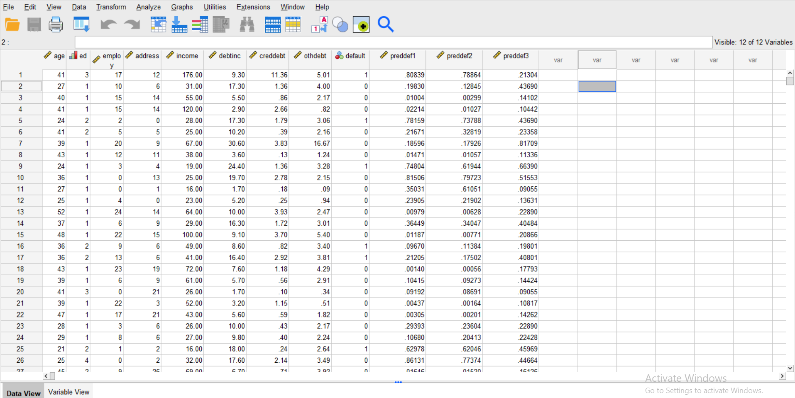795x398 pixels.
Task: Open a data document via folder icon
Action: (x=12, y=24)
